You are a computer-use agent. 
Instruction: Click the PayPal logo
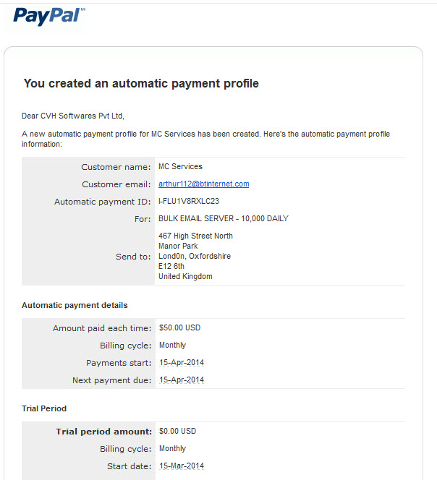coord(49,16)
